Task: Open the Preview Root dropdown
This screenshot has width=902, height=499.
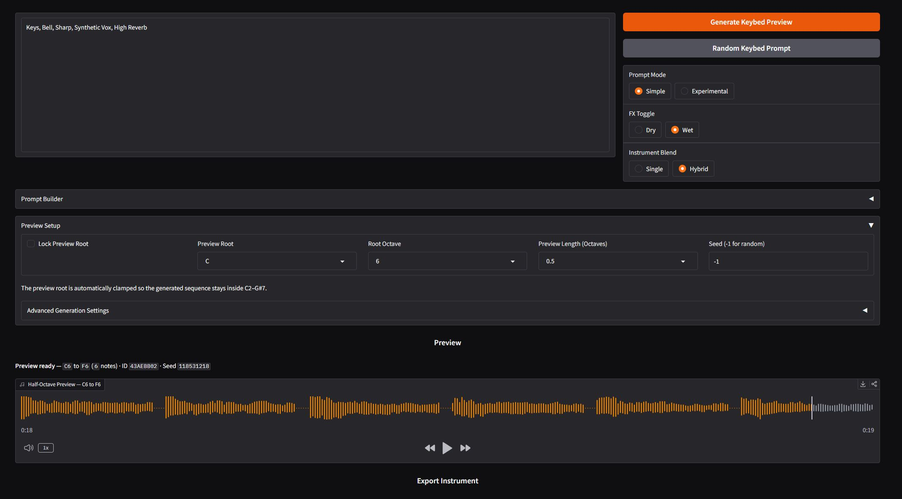Action: (277, 261)
